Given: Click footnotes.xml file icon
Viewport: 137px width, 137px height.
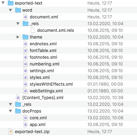Looking at the screenshot, I should (25, 57).
